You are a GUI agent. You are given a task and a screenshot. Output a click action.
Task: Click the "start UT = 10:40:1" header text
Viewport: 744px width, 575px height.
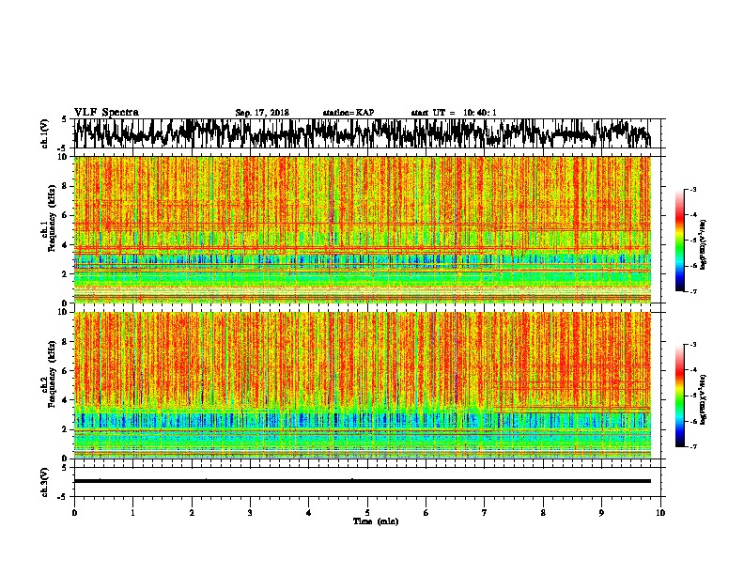pyautogui.click(x=454, y=113)
